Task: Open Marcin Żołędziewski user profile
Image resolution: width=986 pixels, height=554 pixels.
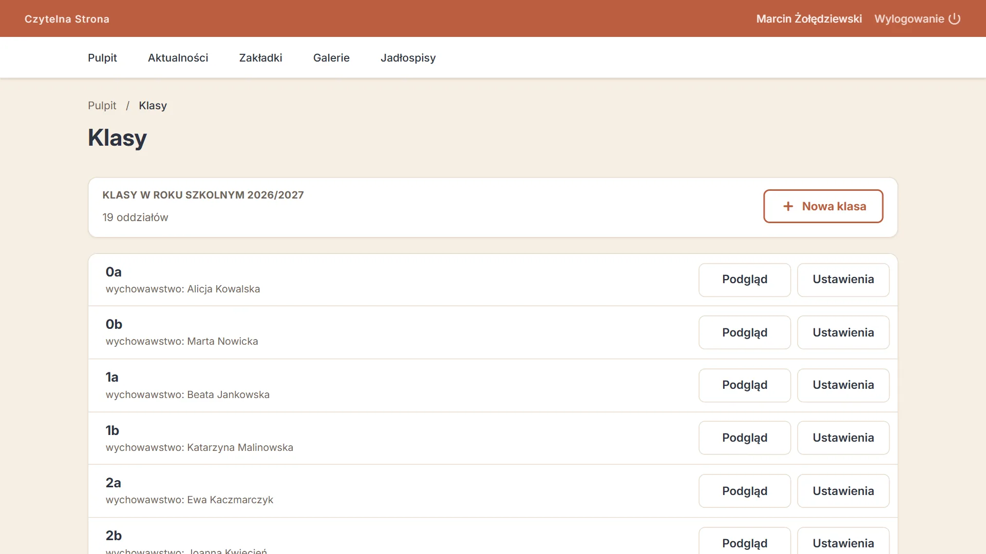Action: [x=809, y=19]
